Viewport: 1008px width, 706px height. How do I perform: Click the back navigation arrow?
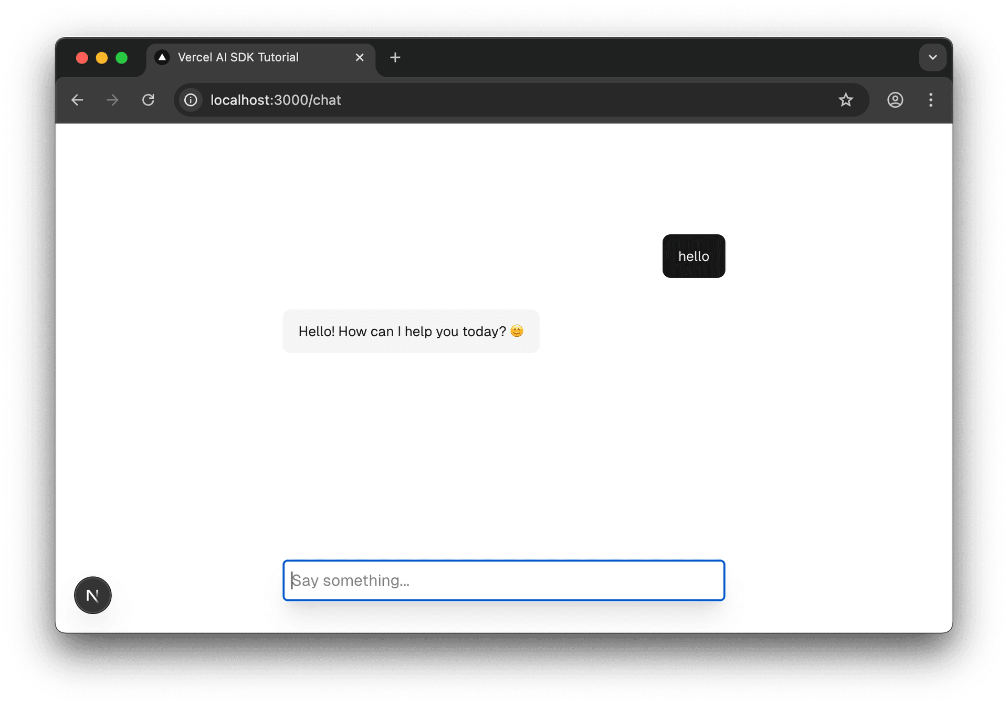[x=77, y=100]
